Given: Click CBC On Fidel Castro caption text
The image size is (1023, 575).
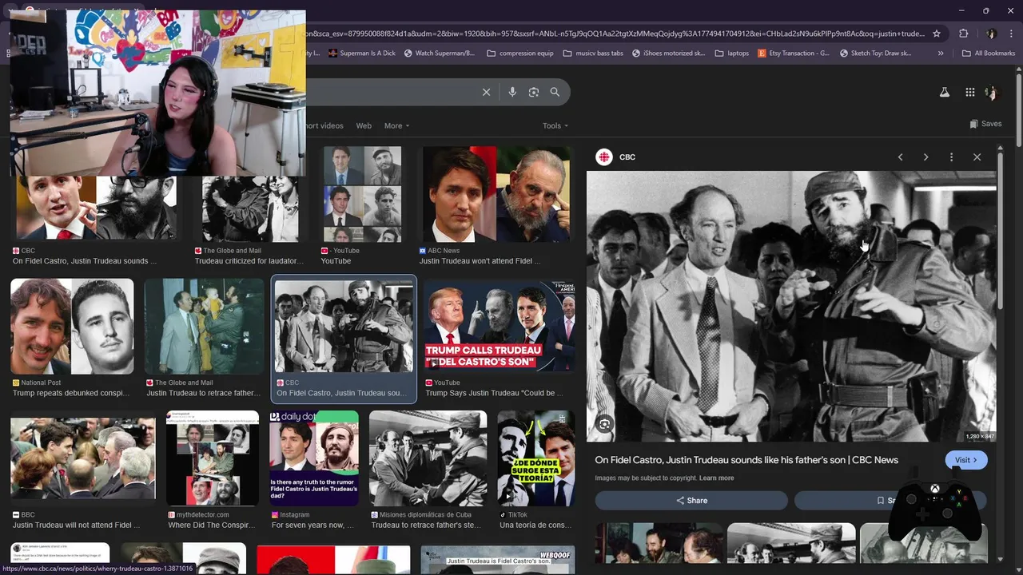Looking at the screenshot, I should (x=341, y=393).
